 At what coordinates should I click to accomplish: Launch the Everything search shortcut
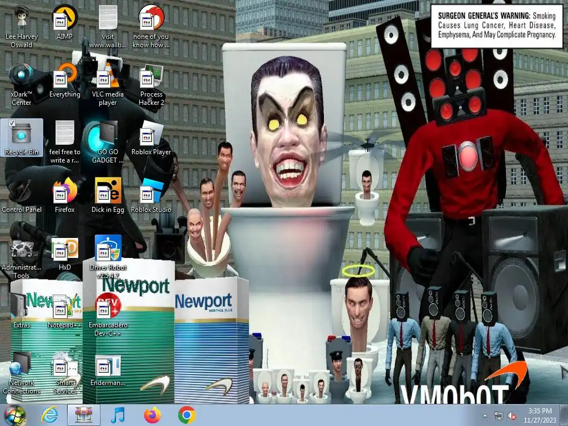(x=64, y=80)
